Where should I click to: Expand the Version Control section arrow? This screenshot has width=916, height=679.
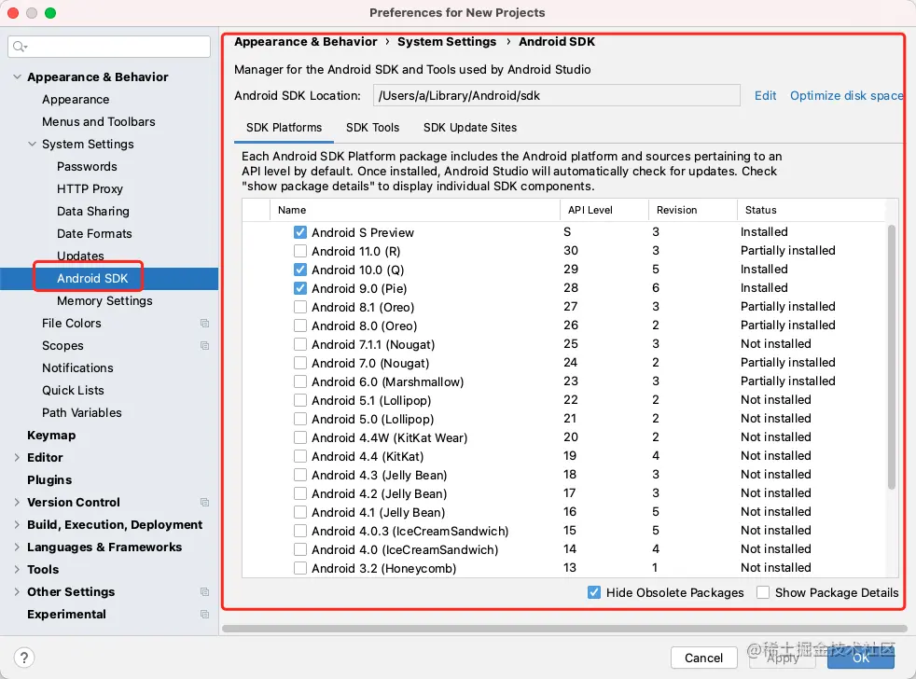pos(17,502)
